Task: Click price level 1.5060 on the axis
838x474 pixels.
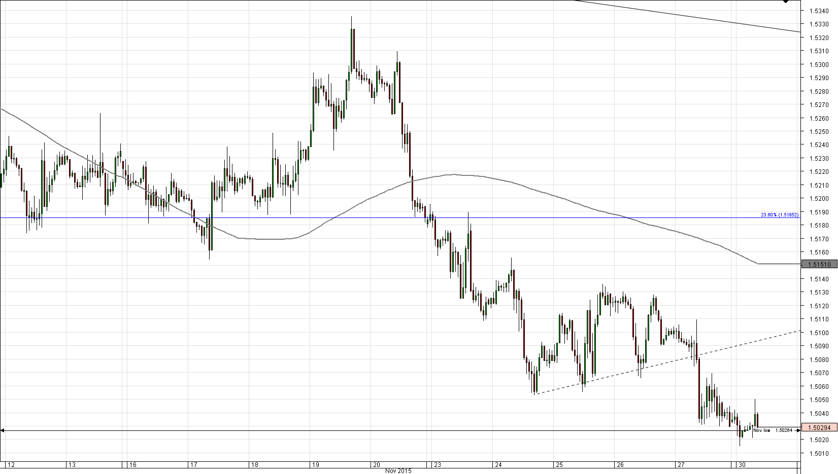Action: point(820,387)
